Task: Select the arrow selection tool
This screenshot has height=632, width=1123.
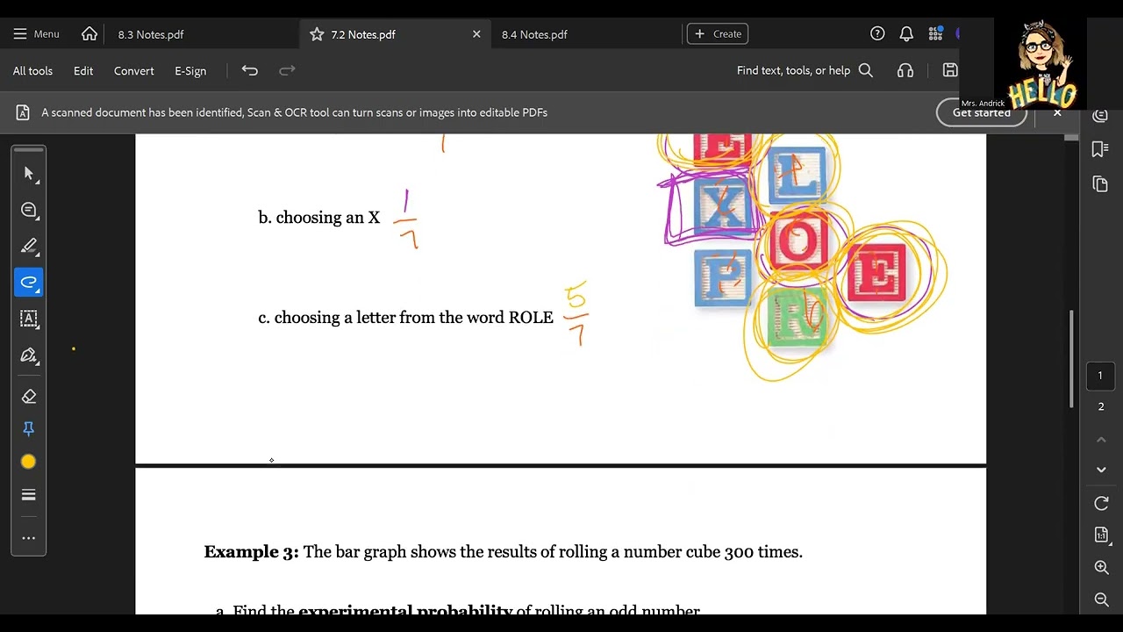Action: pos(29,174)
